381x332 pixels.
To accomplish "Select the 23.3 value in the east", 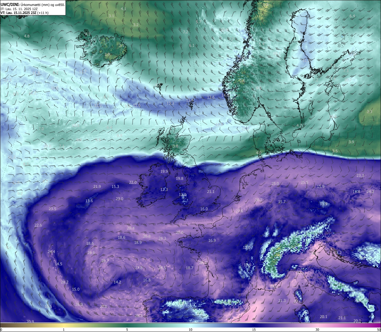I will (360, 176).
